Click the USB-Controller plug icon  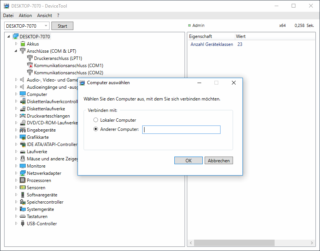point(23,224)
